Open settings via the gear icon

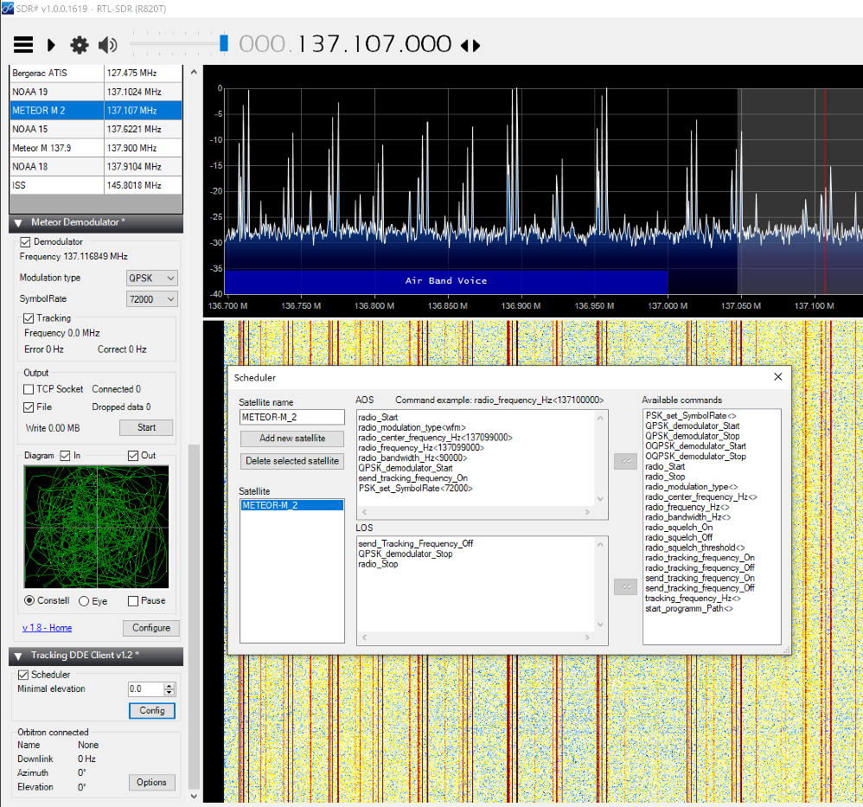pos(80,45)
